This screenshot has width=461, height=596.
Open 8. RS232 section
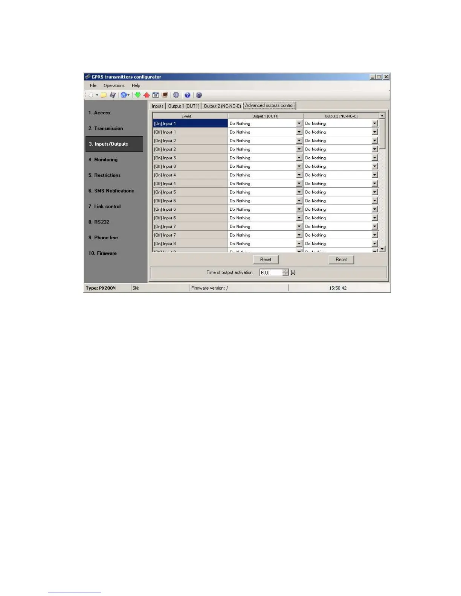(99, 222)
